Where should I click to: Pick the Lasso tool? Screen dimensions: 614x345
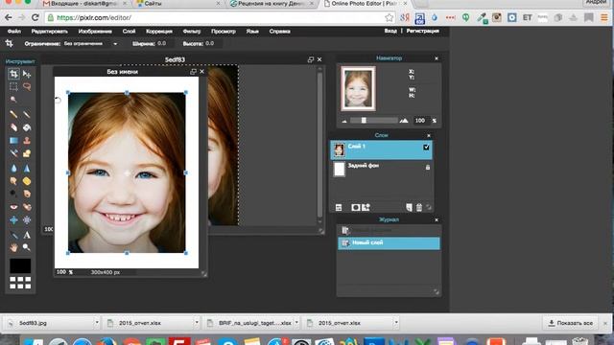click(27, 86)
